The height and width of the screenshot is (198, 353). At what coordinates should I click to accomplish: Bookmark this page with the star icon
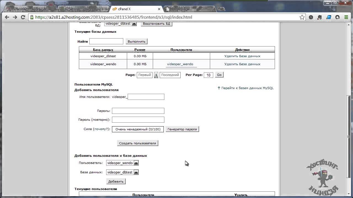coord(302,17)
